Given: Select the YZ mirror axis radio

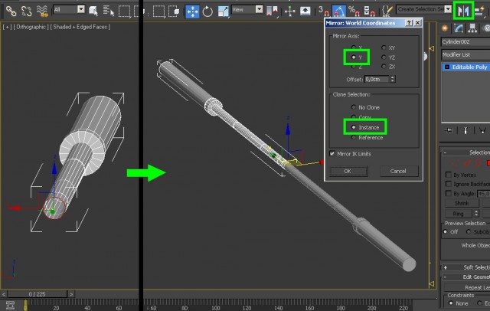Looking at the screenshot, I should [x=384, y=57].
